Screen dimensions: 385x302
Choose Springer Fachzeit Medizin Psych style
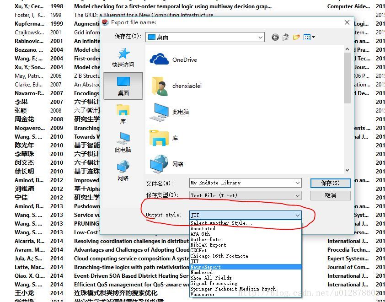click(246, 289)
